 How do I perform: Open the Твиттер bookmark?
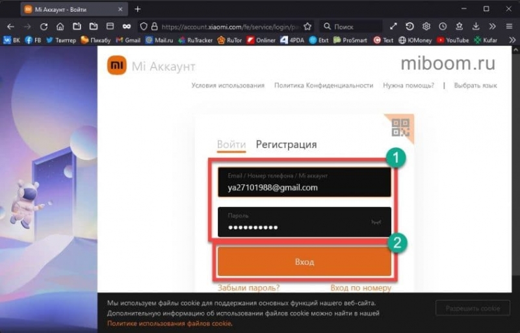point(61,40)
